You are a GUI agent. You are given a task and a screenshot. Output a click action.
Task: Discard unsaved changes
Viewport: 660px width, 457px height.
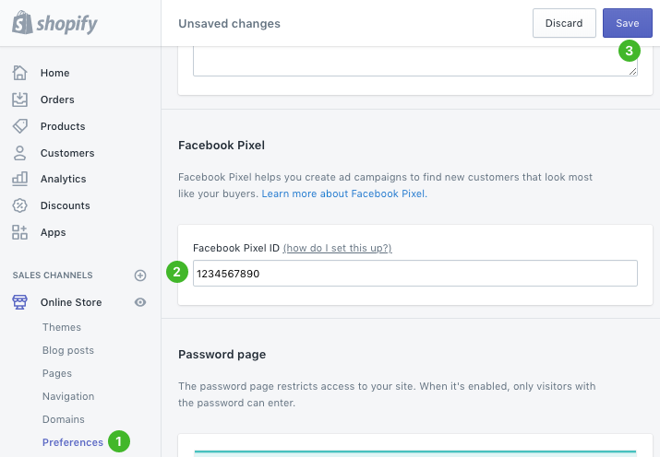[563, 23]
